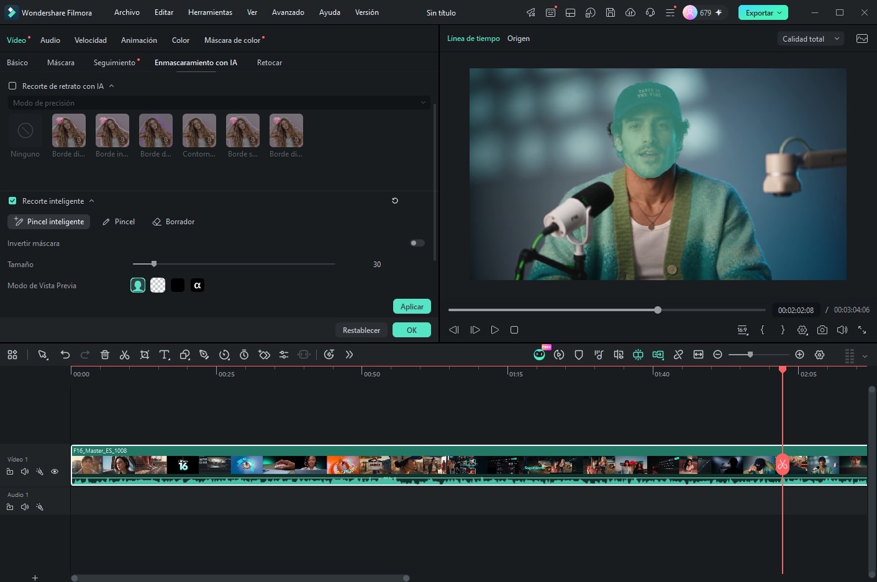Reset Recorte inteligente with circular arrow
This screenshot has height=582, width=877.
click(x=395, y=201)
